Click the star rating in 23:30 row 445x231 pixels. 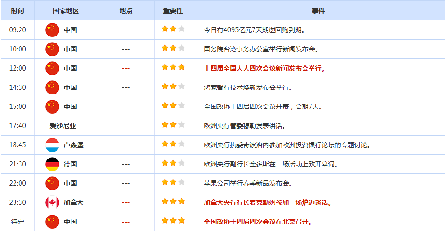point(173,202)
